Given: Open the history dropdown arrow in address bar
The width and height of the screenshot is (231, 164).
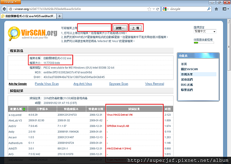Looking at the screenshot, I should coord(154,9).
